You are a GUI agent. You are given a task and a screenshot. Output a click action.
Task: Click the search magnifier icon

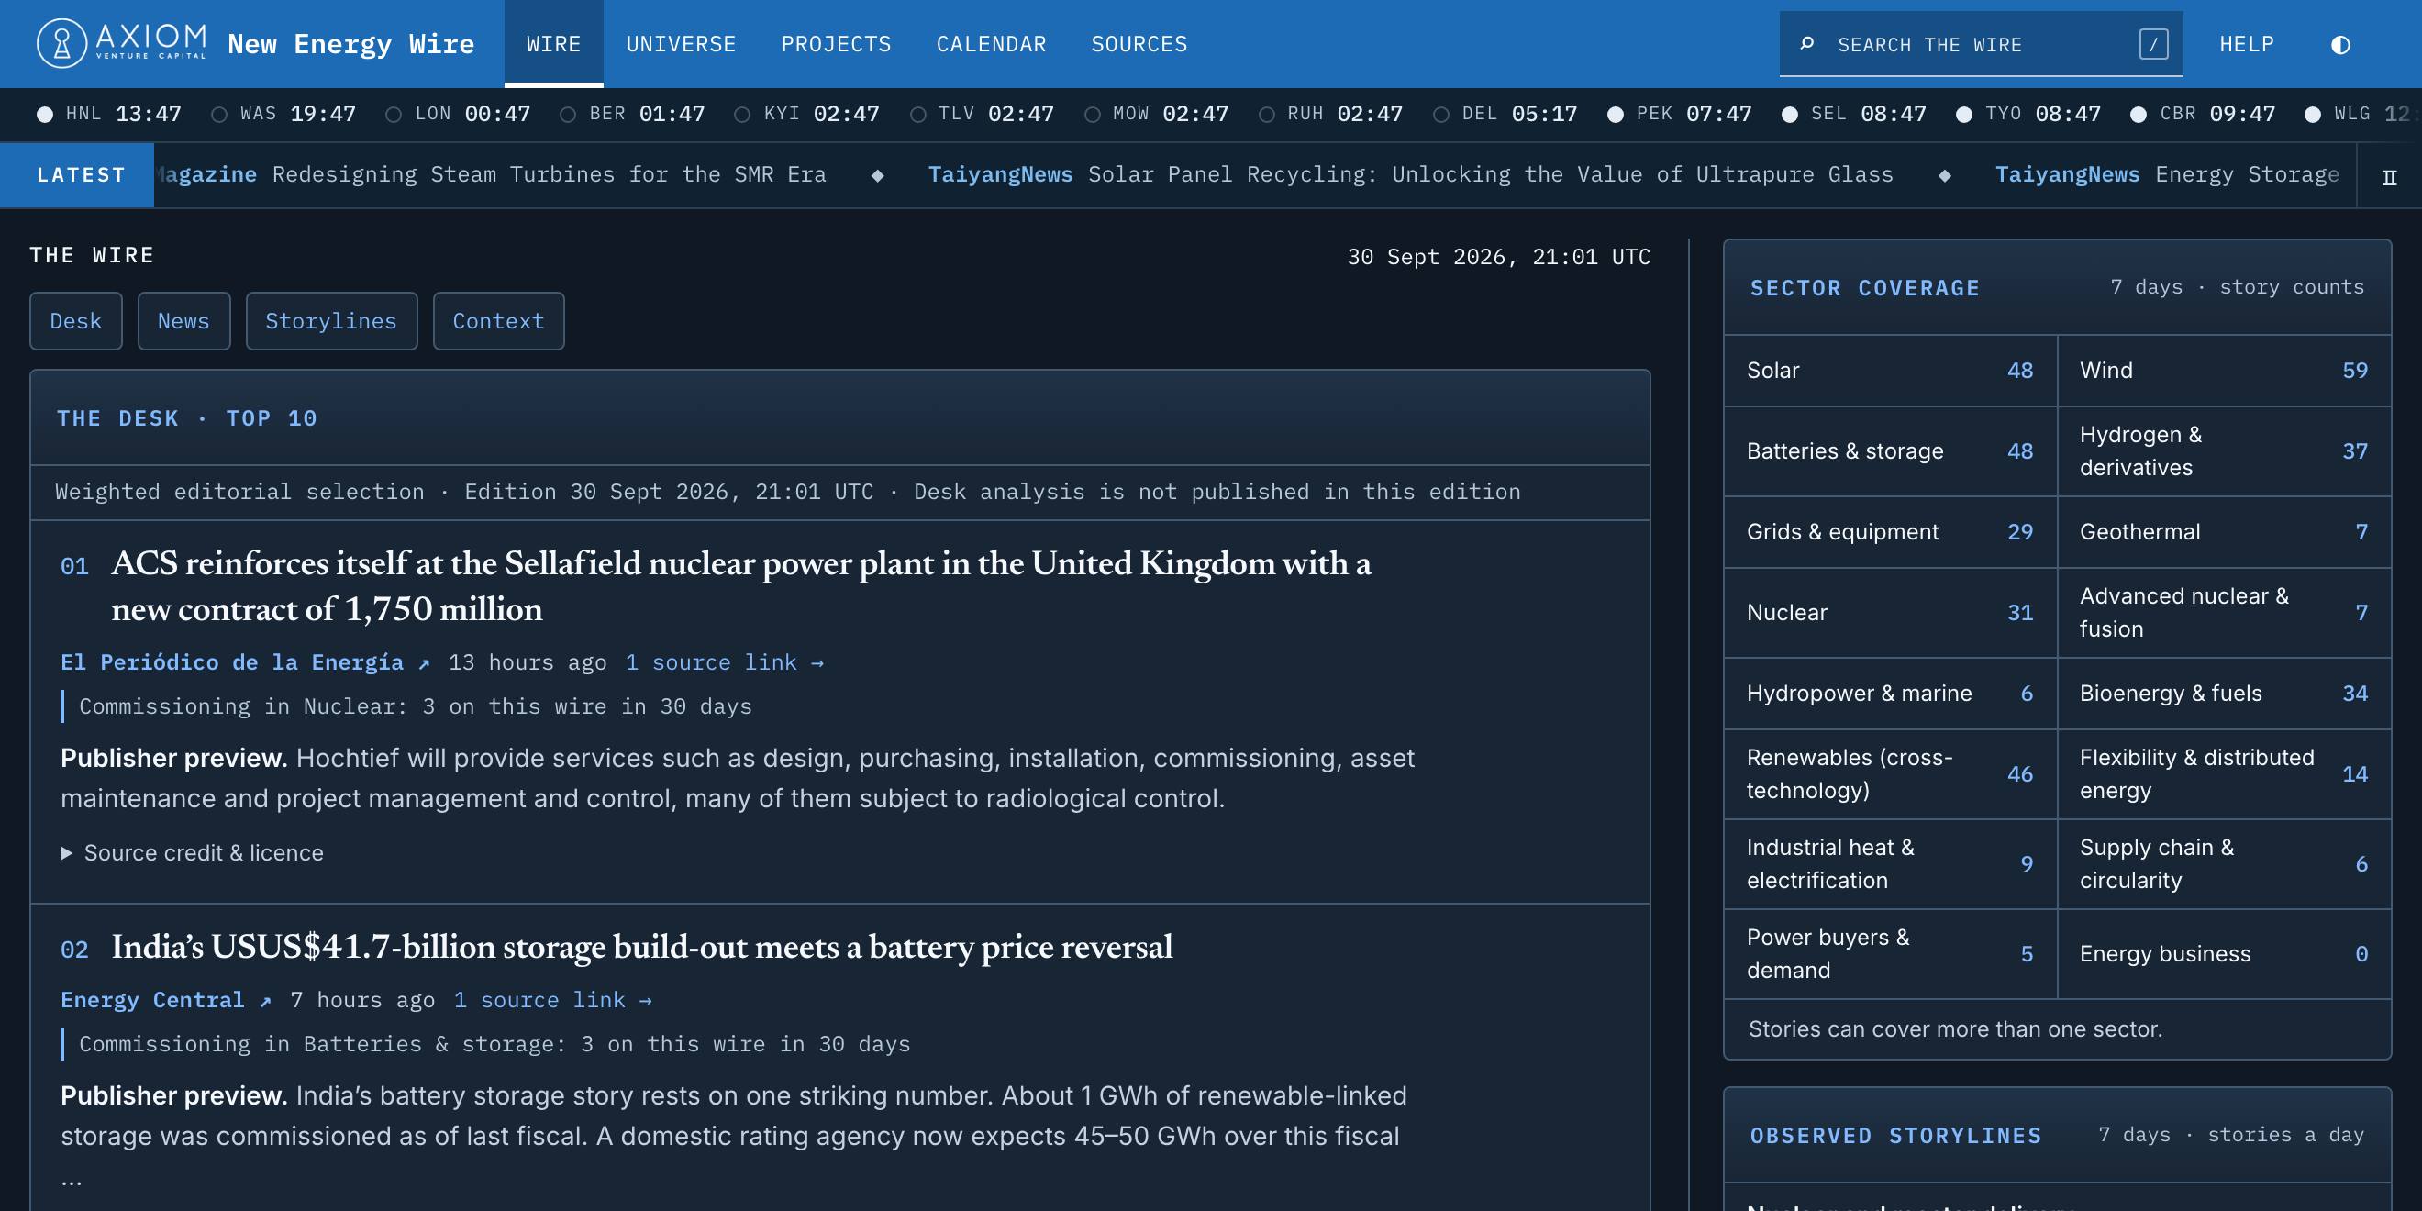1806,44
